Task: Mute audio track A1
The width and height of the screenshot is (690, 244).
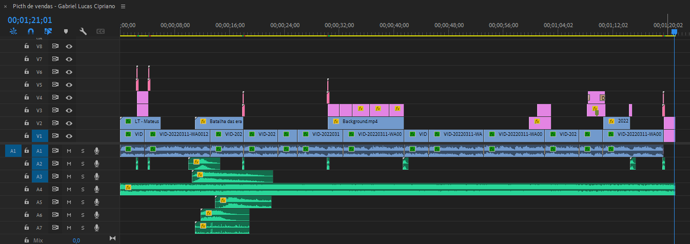Action: coord(69,150)
